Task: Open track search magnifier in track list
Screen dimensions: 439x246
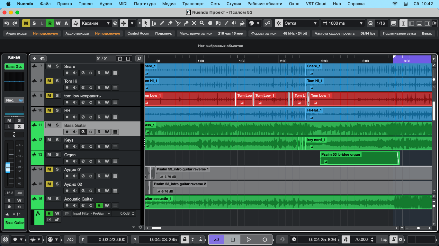Action: coord(139,58)
